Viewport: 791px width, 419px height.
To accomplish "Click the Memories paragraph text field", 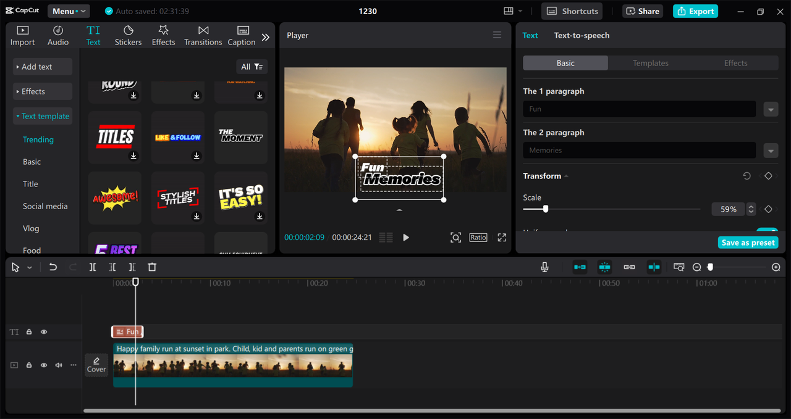I will tap(640, 151).
